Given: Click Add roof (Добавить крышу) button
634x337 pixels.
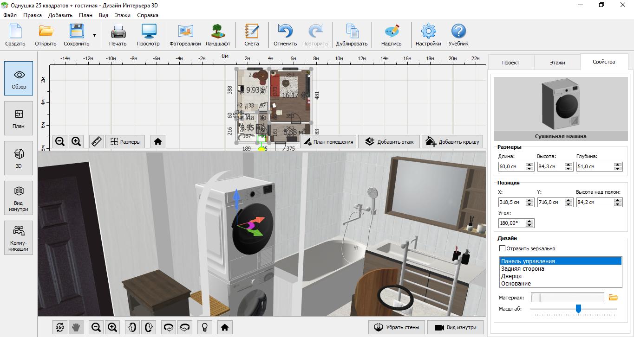Looking at the screenshot, I should coord(452,142).
